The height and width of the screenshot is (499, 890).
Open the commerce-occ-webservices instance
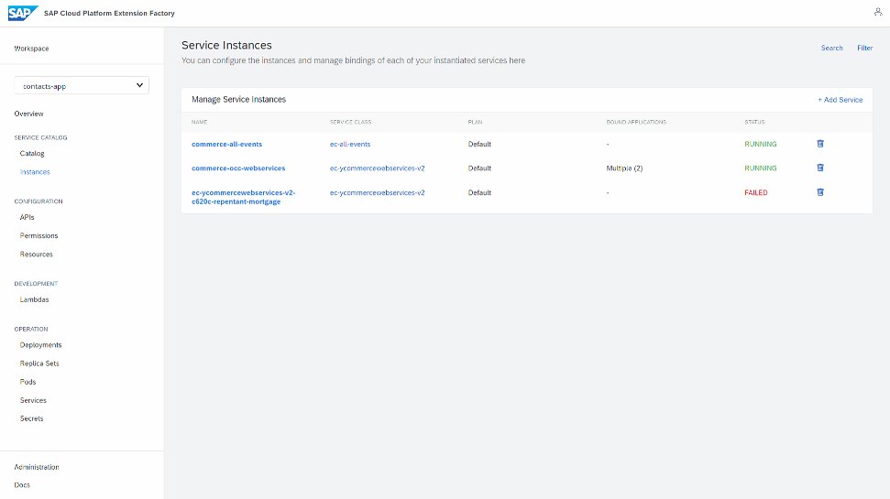pyautogui.click(x=238, y=168)
